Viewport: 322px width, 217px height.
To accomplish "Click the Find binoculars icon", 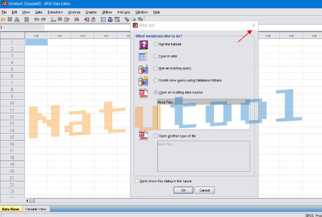I will point(77,19).
